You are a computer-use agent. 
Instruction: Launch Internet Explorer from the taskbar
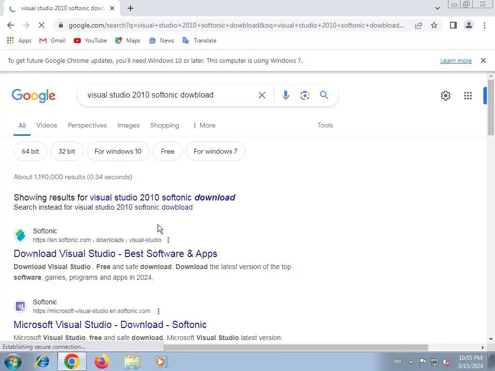coord(43,361)
